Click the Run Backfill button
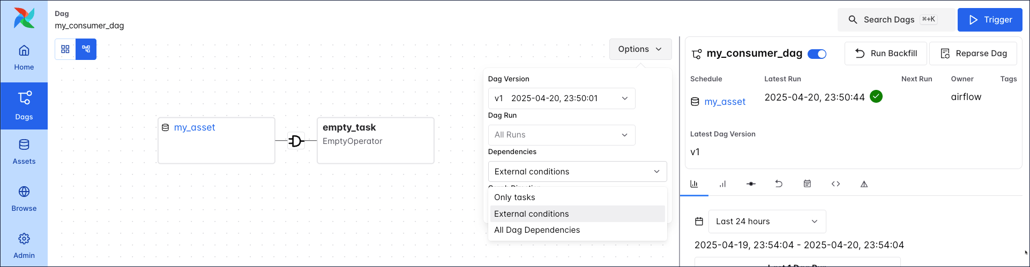1030x267 pixels. click(885, 54)
